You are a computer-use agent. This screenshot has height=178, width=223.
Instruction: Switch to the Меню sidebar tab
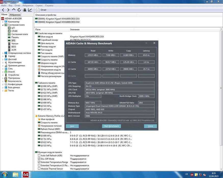click(4, 14)
